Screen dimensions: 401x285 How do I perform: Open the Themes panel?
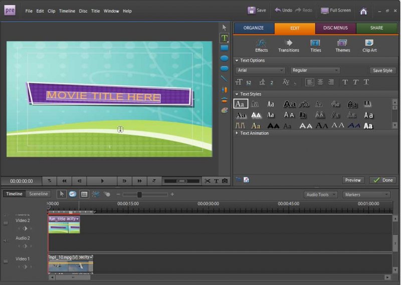pos(342,46)
